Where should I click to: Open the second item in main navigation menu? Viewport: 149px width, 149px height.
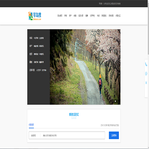(65, 16)
